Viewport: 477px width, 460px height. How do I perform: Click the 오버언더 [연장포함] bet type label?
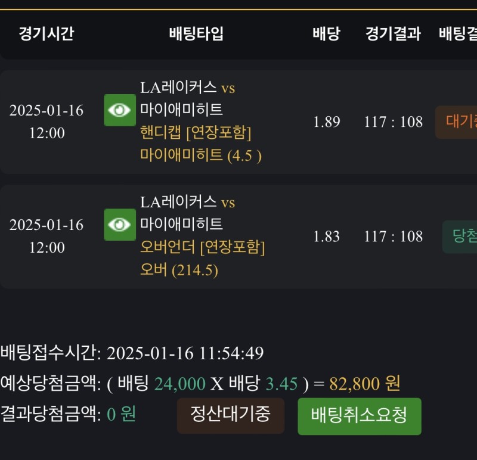(202, 247)
